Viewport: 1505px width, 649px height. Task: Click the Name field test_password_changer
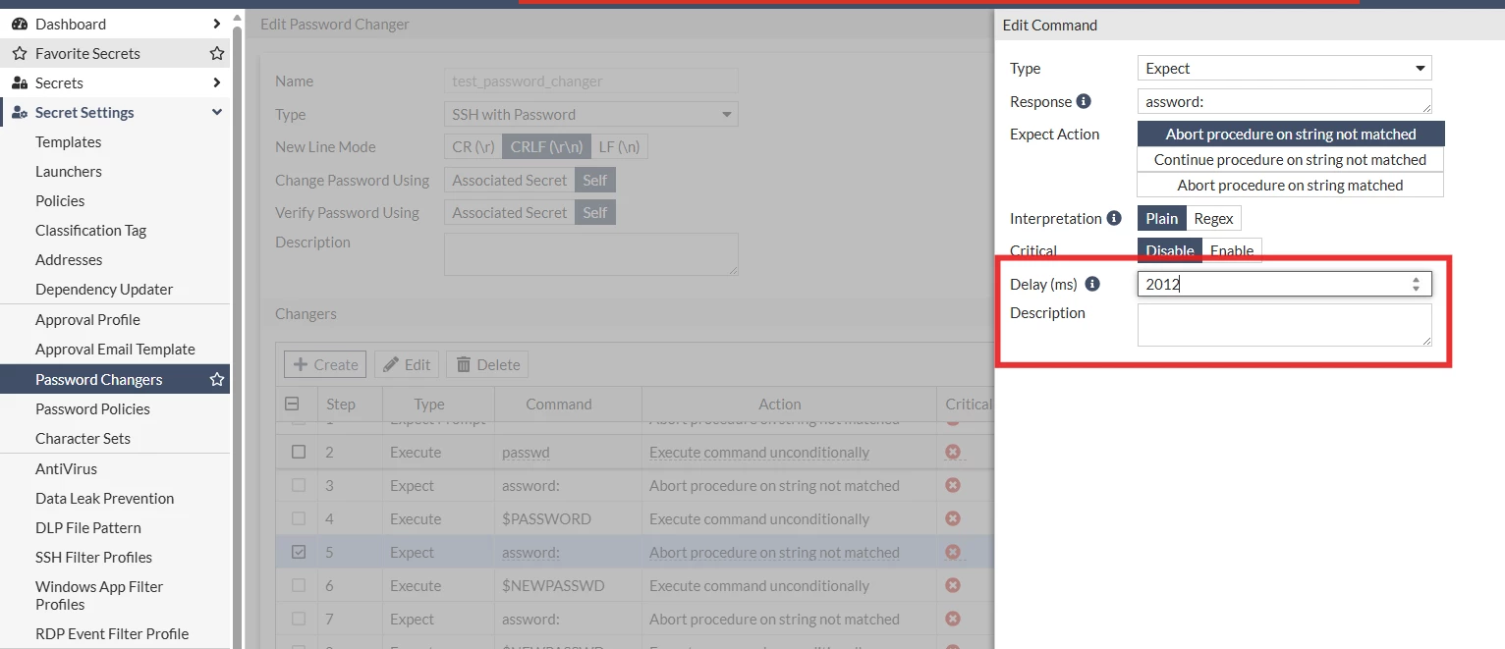coord(590,81)
